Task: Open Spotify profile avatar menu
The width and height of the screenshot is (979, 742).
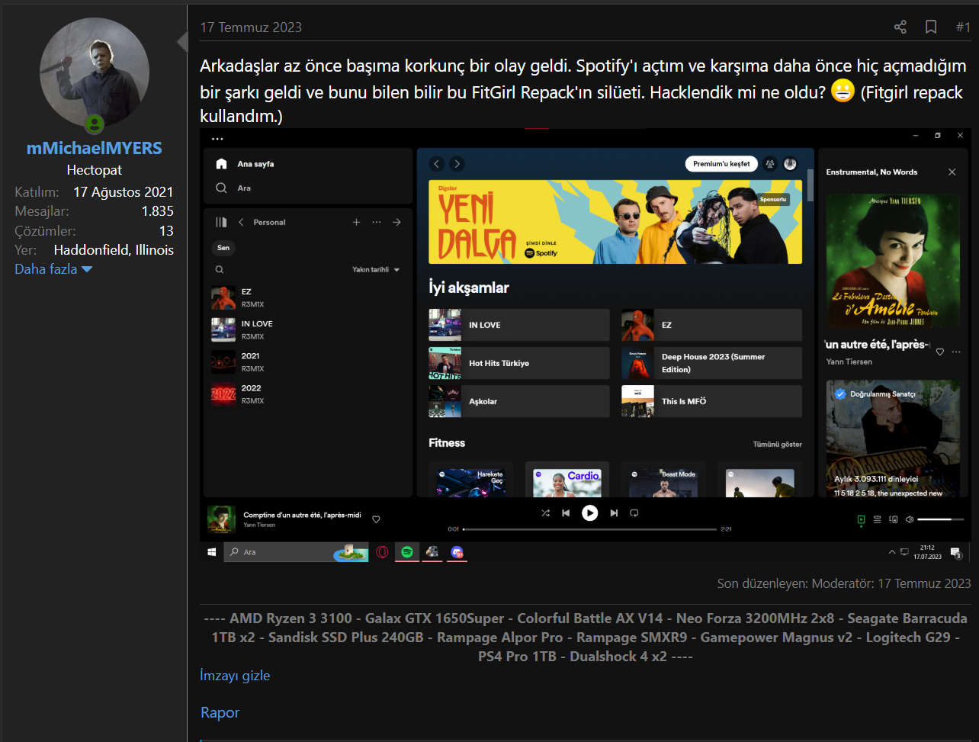Action: click(x=790, y=164)
